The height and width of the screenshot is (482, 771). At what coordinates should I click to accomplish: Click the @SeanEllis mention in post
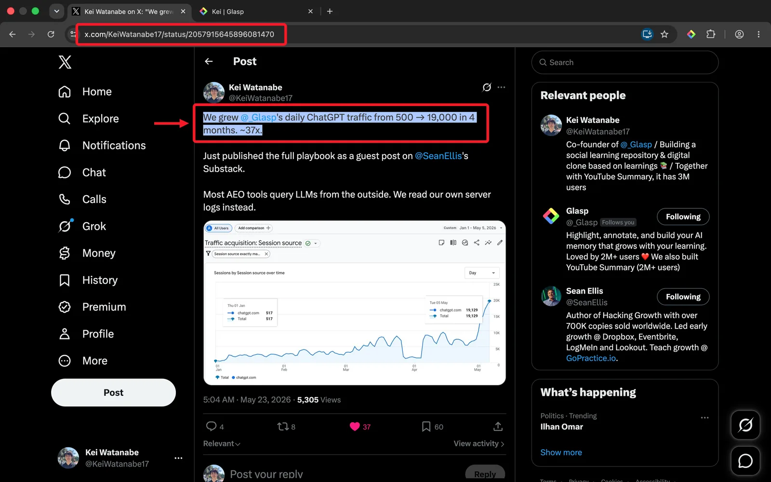coord(439,156)
